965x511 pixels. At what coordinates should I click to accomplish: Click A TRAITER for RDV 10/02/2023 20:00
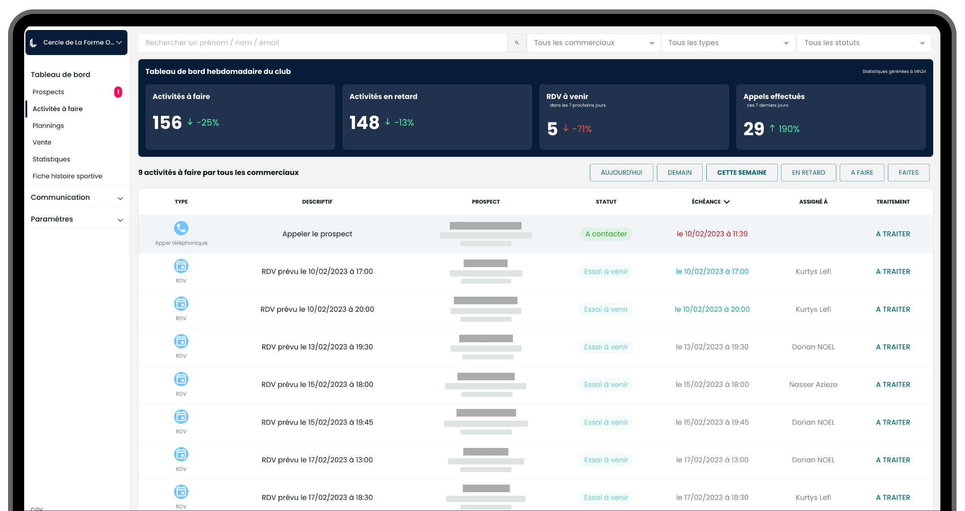point(893,309)
